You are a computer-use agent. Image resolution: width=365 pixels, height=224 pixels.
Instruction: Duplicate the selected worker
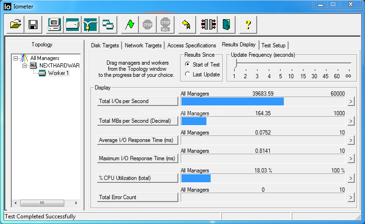(x=108, y=24)
